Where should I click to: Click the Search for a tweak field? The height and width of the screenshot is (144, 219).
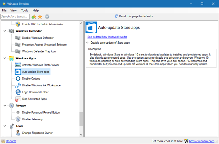pyautogui.click(x=15, y=16)
